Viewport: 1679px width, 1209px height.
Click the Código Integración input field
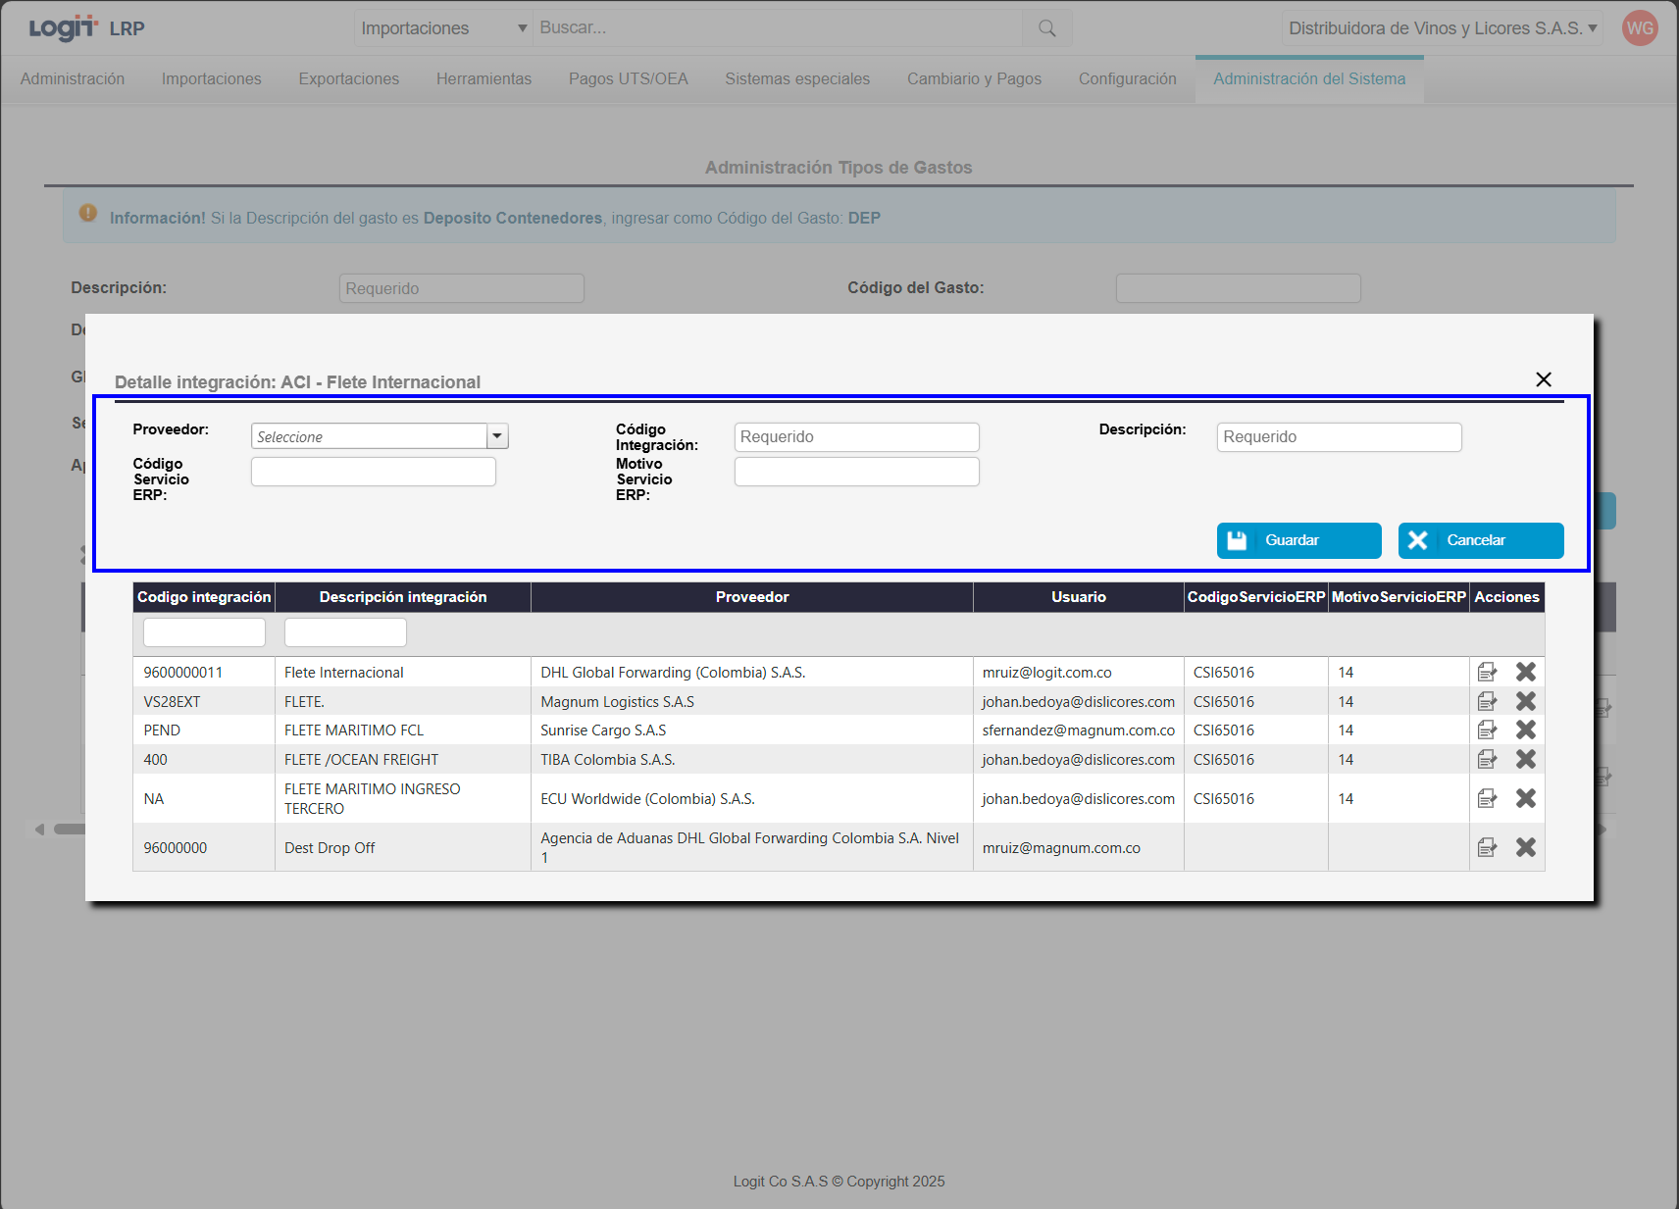[856, 437]
